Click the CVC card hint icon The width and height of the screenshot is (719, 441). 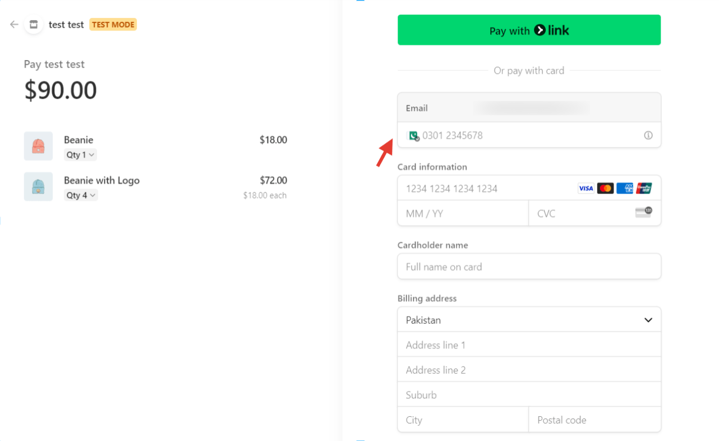click(643, 213)
